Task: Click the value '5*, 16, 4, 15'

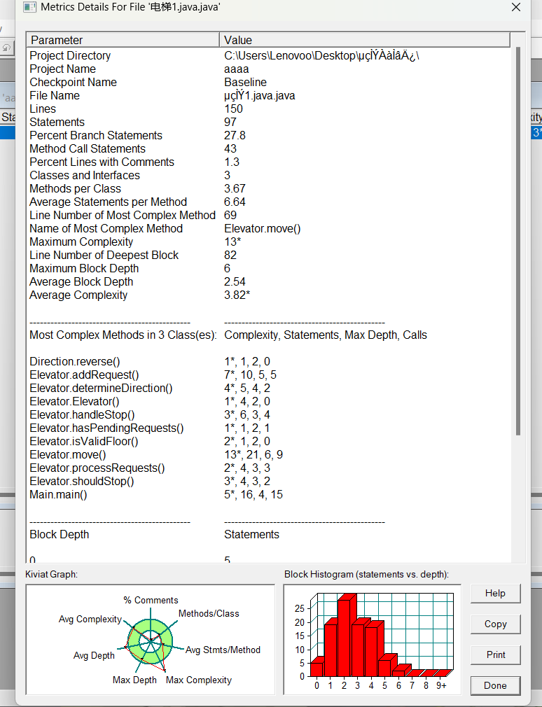Action: [x=253, y=495]
